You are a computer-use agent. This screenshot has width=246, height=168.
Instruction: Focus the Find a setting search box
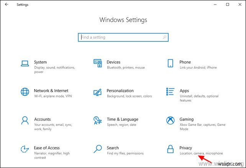tap(120, 37)
